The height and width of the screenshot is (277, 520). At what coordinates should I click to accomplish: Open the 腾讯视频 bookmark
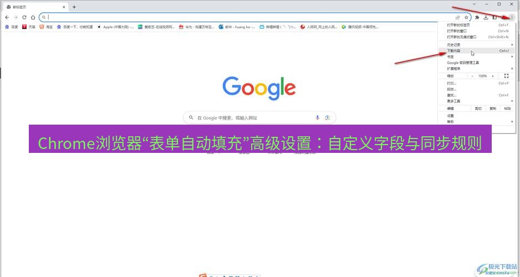click(x=360, y=27)
